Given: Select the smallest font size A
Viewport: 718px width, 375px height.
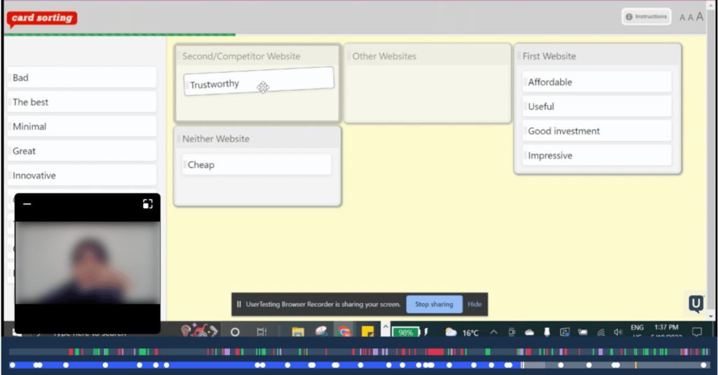Looking at the screenshot, I should (x=682, y=18).
